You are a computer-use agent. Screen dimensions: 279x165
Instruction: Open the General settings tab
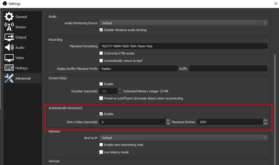tap(23, 17)
